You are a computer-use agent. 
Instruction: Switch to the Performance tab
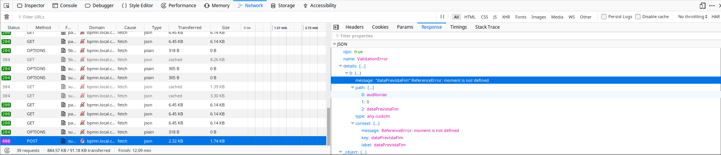pos(178,6)
